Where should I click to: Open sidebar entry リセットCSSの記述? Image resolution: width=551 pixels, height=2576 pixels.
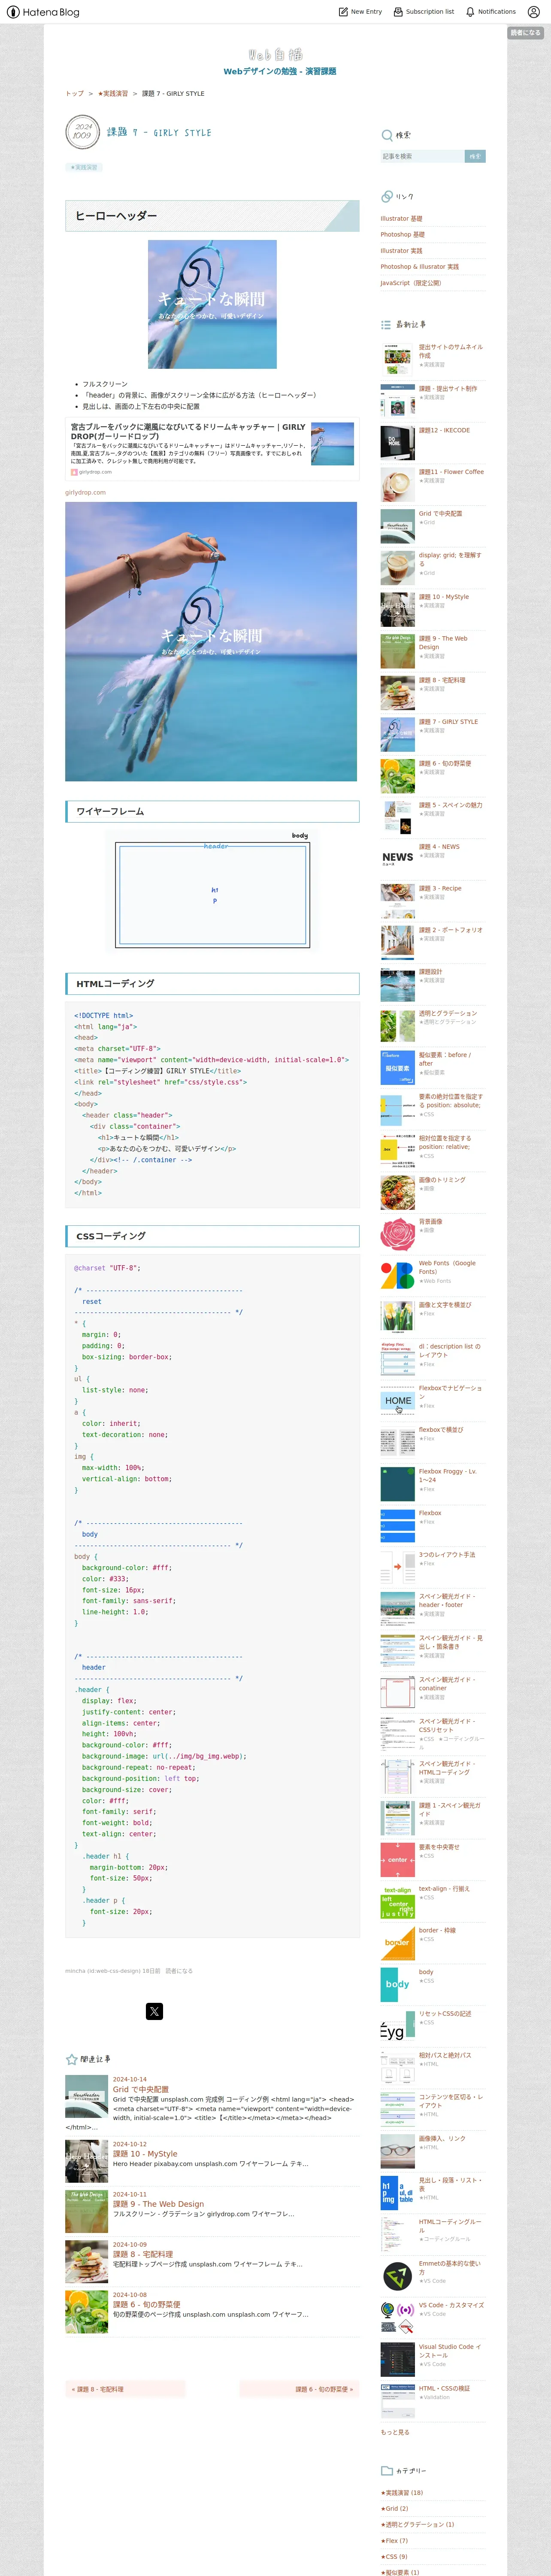tap(445, 2014)
